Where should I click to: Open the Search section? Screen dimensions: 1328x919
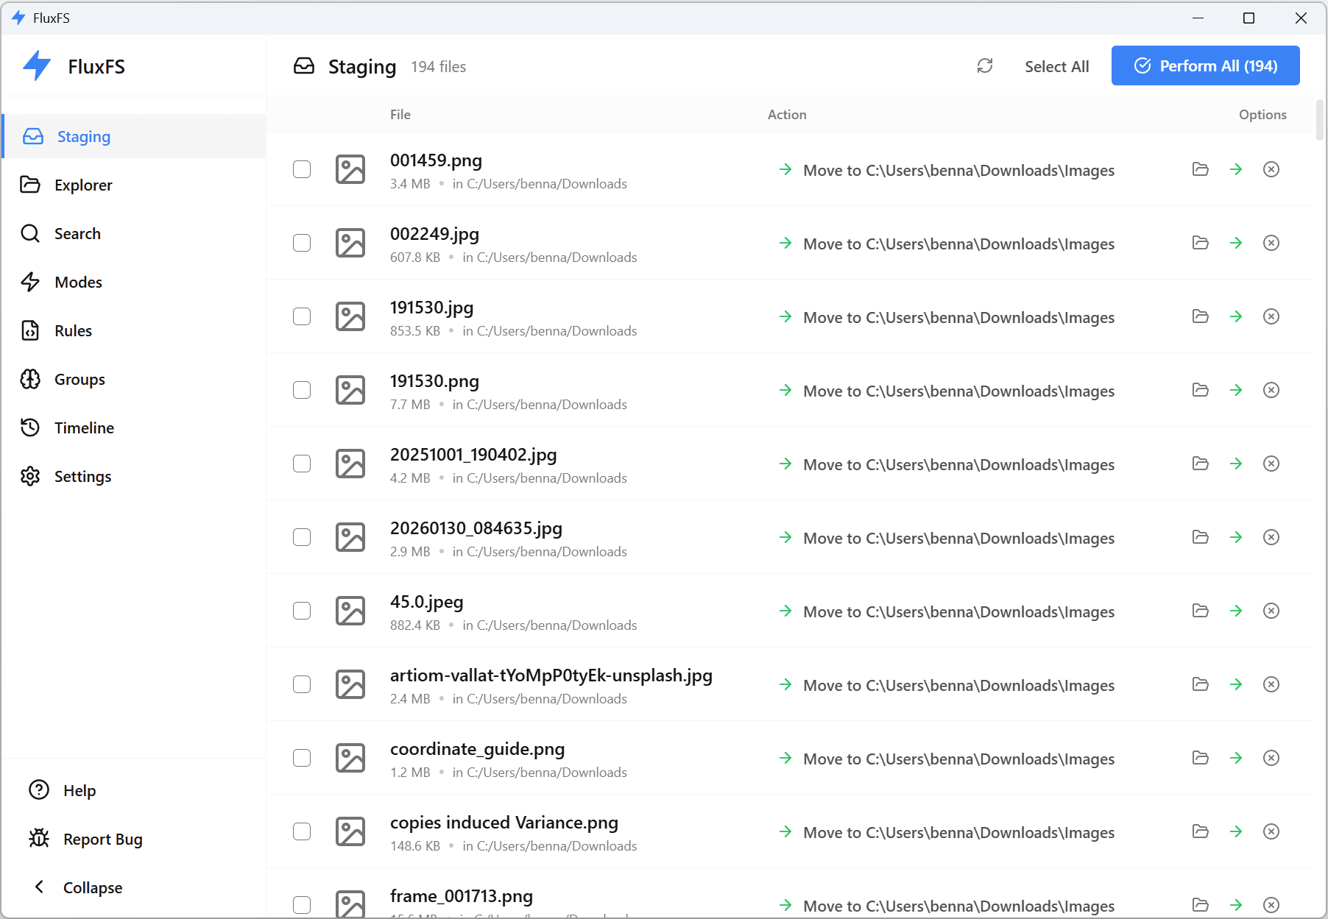(78, 233)
